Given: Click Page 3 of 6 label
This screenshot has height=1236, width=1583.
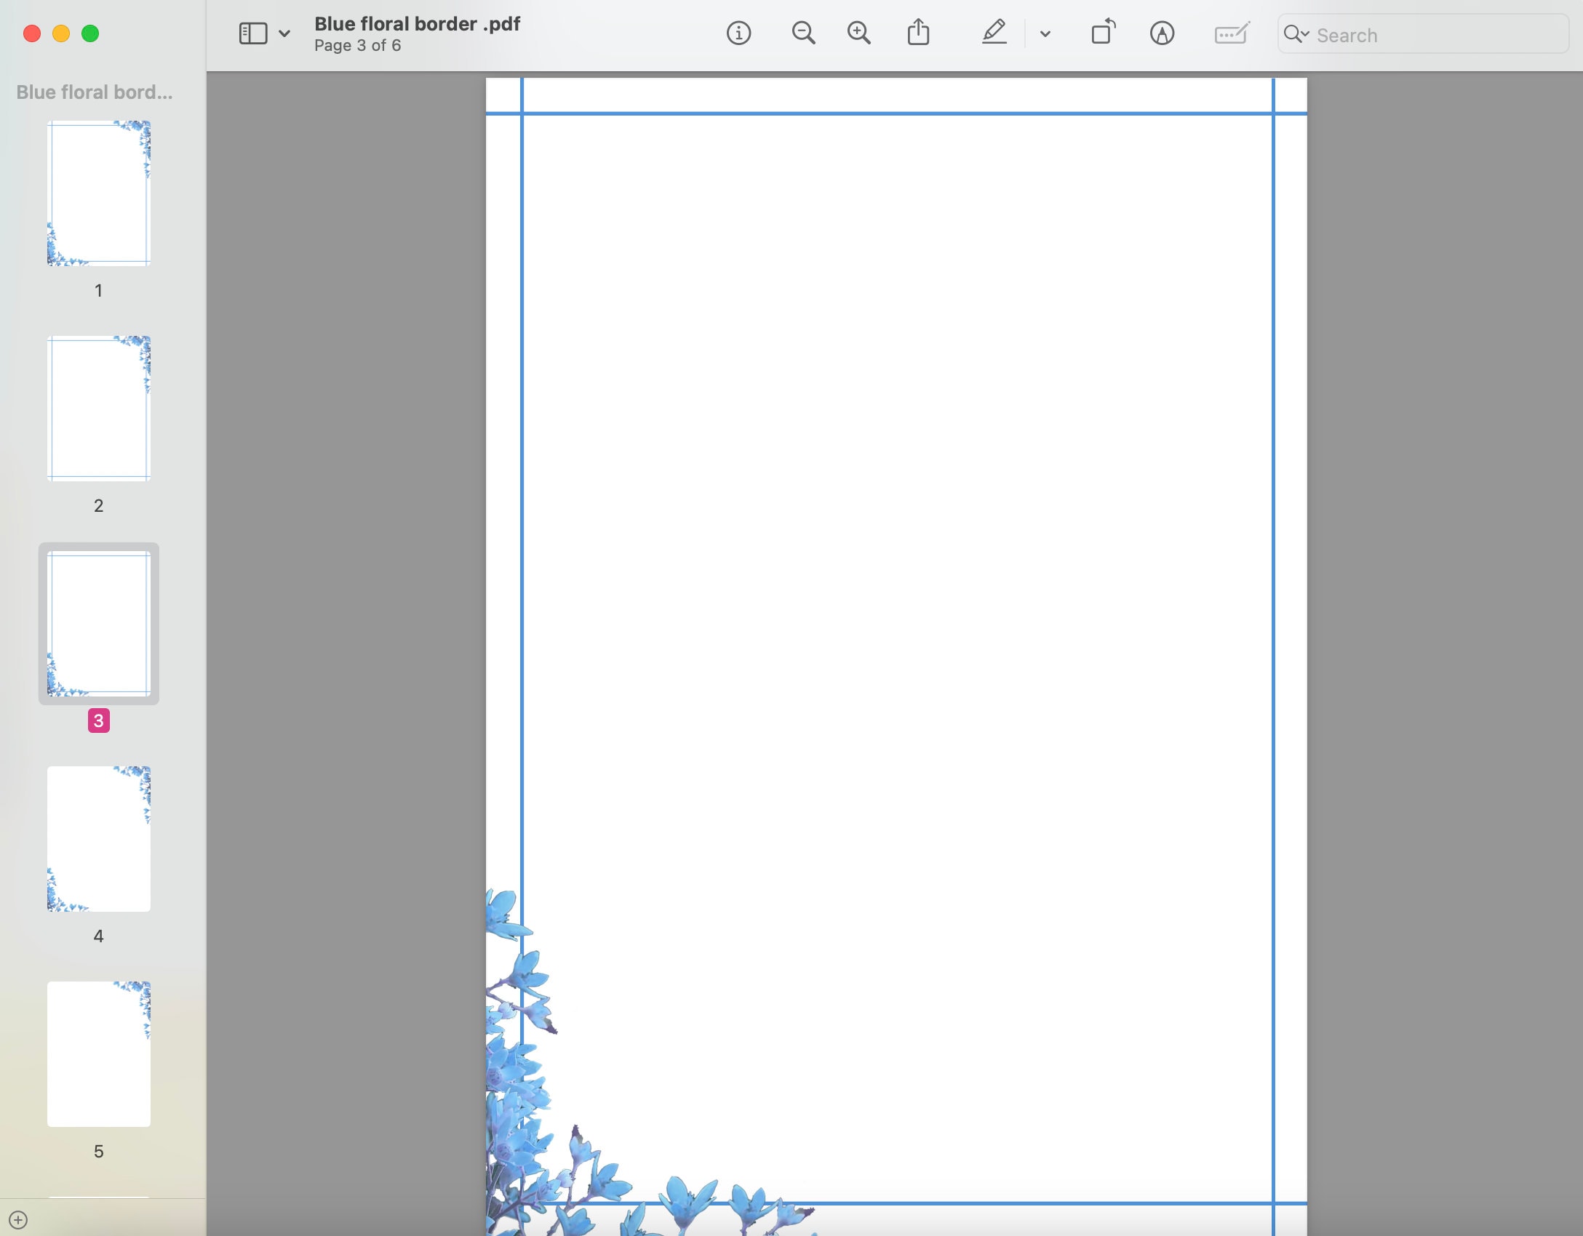Looking at the screenshot, I should click(x=357, y=45).
